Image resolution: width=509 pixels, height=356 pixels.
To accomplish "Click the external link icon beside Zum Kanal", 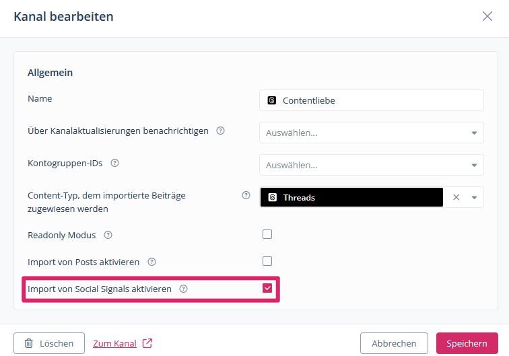I will click(147, 343).
